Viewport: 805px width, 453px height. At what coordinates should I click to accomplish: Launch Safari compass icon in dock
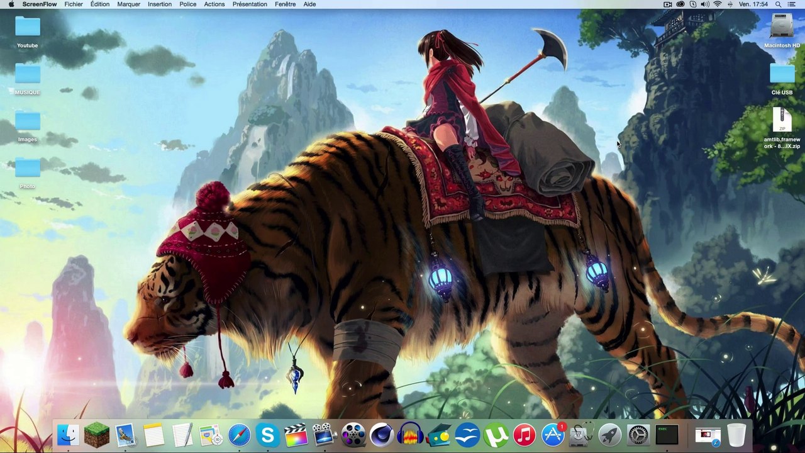click(240, 435)
